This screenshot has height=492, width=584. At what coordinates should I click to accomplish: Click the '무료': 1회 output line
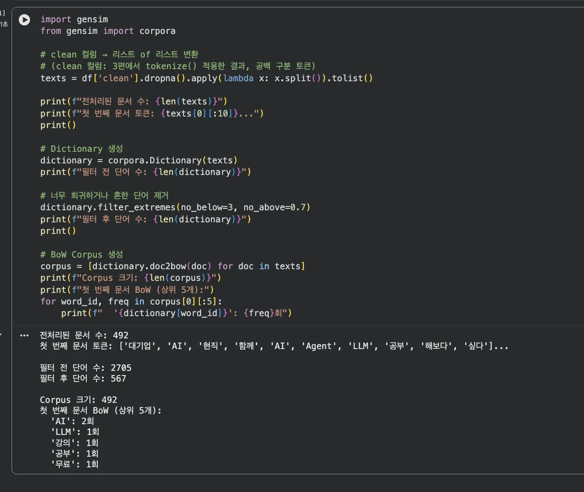click(x=75, y=464)
